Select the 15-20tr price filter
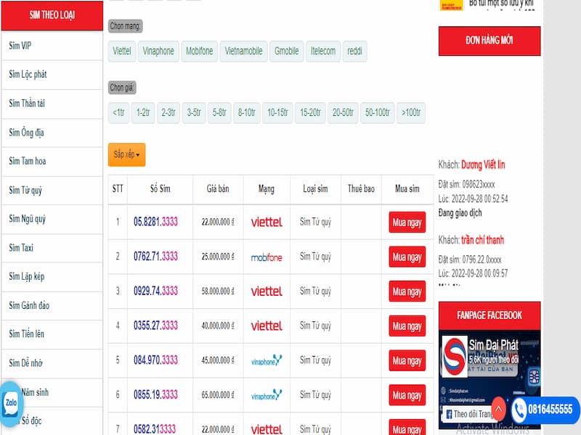The width and height of the screenshot is (581, 435). click(x=310, y=112)
